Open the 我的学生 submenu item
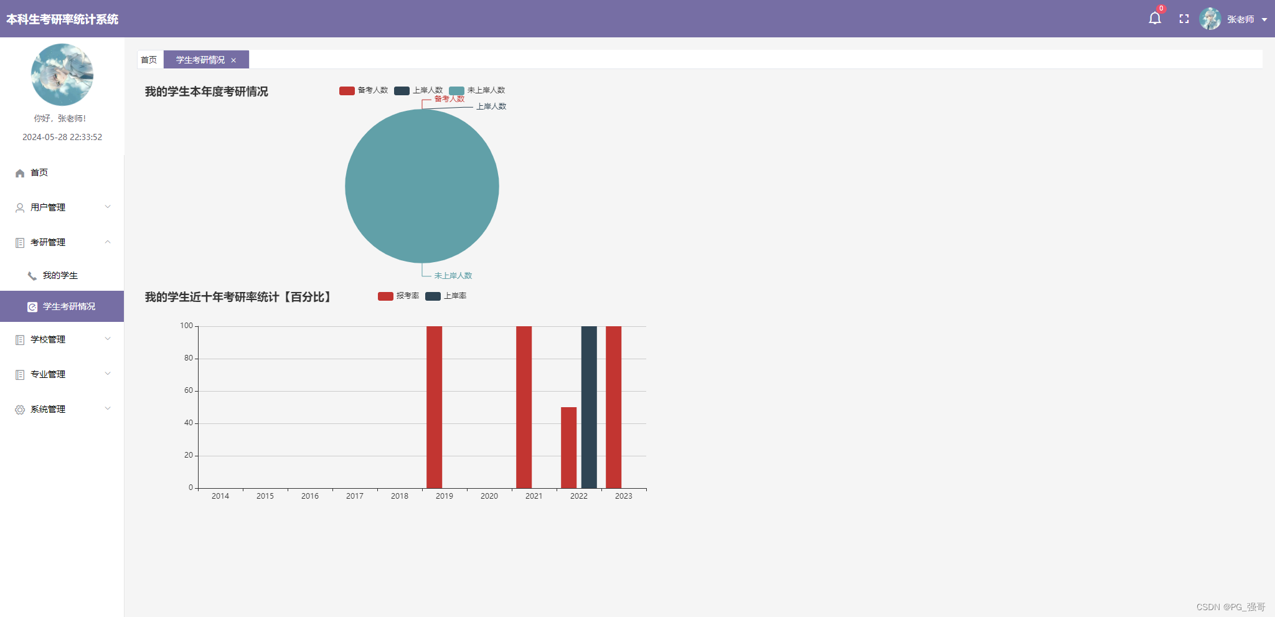The width and height of the screenshot is (1275, 617). (x=62, y=275)
